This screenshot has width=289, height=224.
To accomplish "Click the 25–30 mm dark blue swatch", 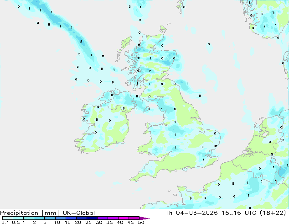I will pos(92,218).
